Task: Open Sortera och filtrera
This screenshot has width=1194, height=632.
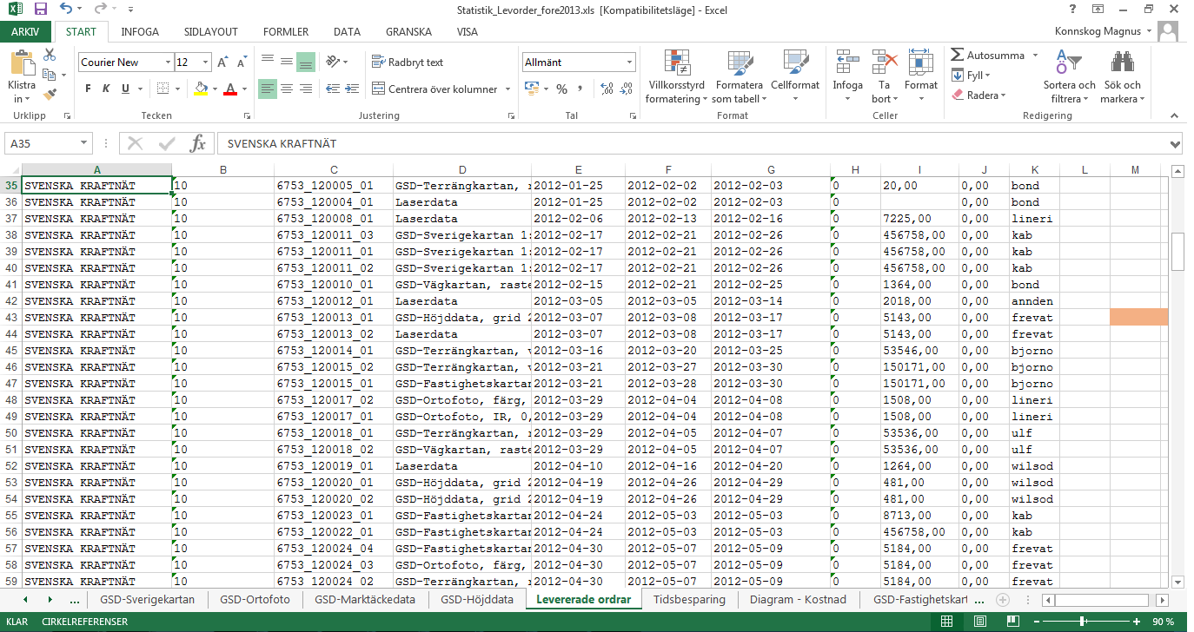Action: 1069,76
